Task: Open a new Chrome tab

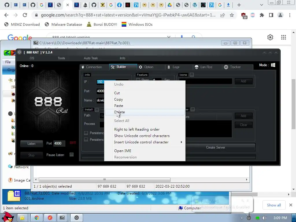Action: pyautogui.click(x=239, y=5)
